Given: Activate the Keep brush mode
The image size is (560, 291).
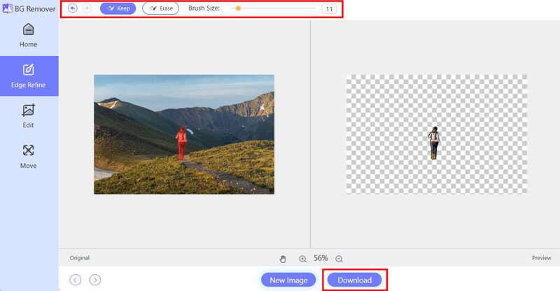Looking at the screenshot, I should coord(118,8).
